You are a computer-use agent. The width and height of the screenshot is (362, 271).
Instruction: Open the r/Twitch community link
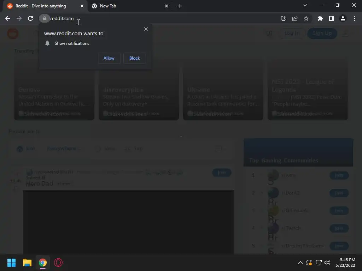coord(291,228)
